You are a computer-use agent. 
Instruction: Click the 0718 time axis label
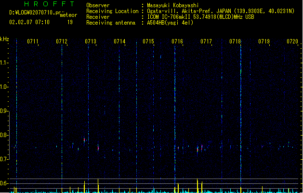coord(235,41)
